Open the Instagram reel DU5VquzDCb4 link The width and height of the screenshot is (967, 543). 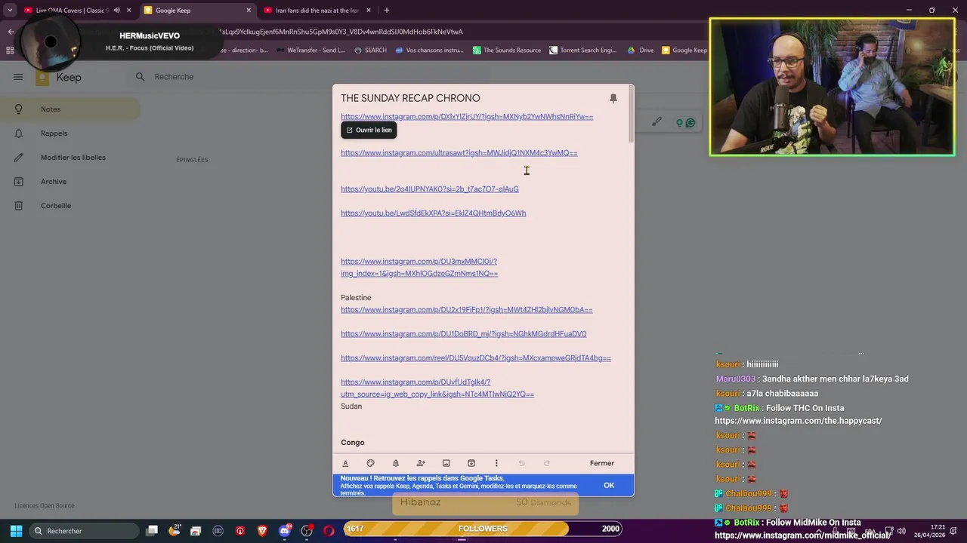475,358
